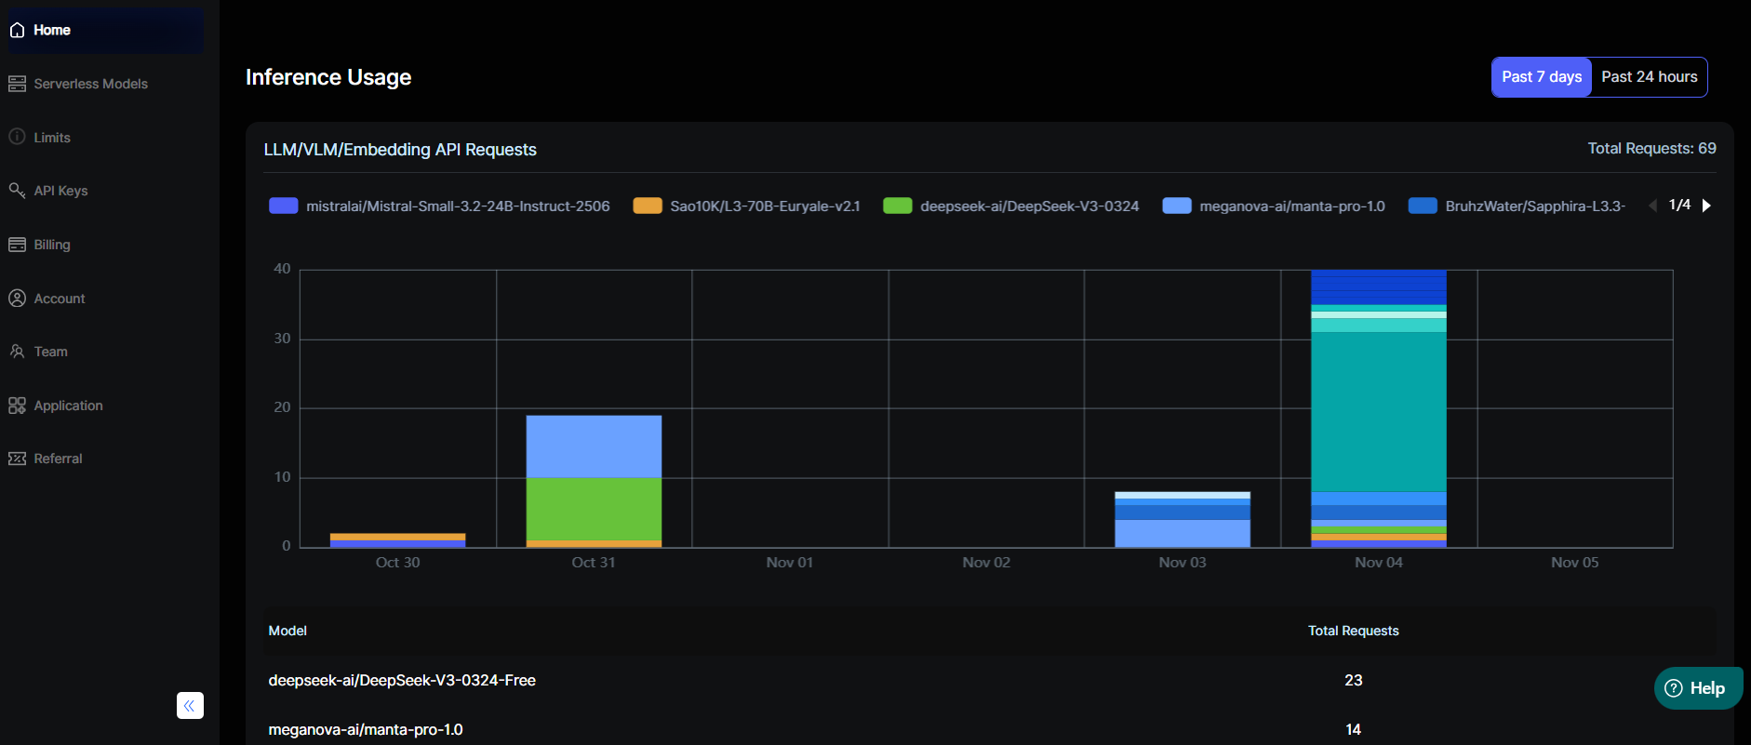
Task: Collapse the sidebar with double chevron button
Action: pyautogui.click(x=190, y=706)
